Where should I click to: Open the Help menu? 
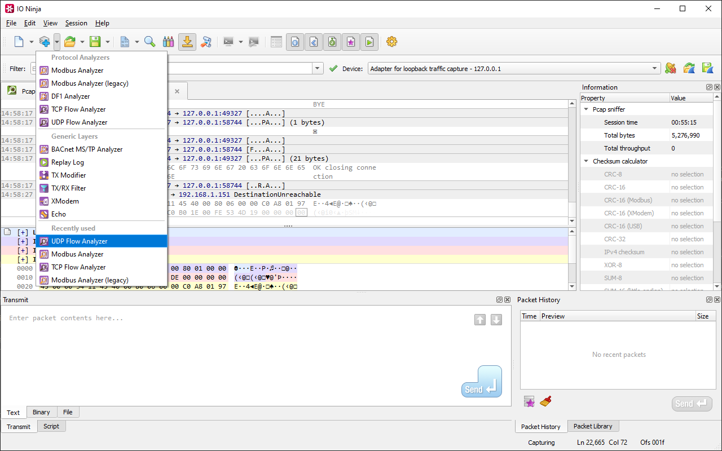point(102,23)
